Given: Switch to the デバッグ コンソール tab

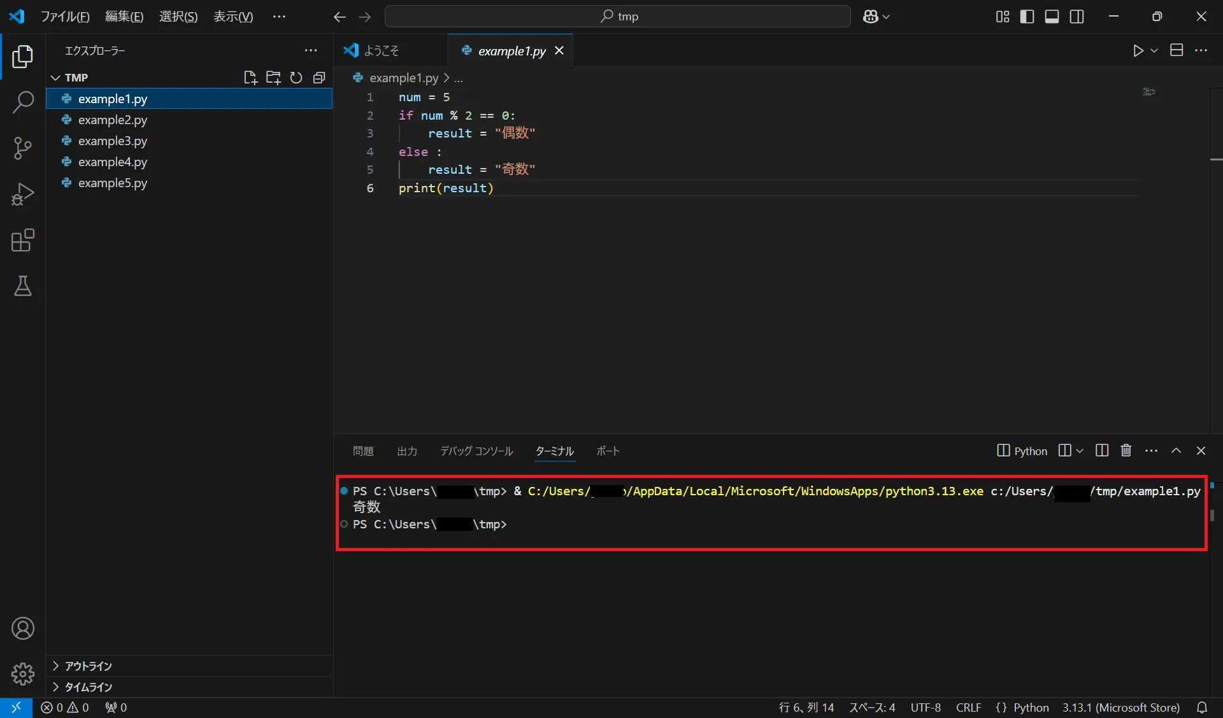Looking at the screenshot, I should click(476, 451).
